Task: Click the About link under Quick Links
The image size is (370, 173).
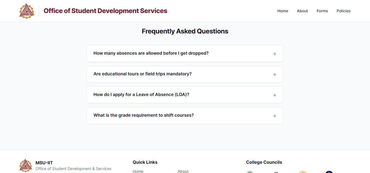Action: [183, 171]
